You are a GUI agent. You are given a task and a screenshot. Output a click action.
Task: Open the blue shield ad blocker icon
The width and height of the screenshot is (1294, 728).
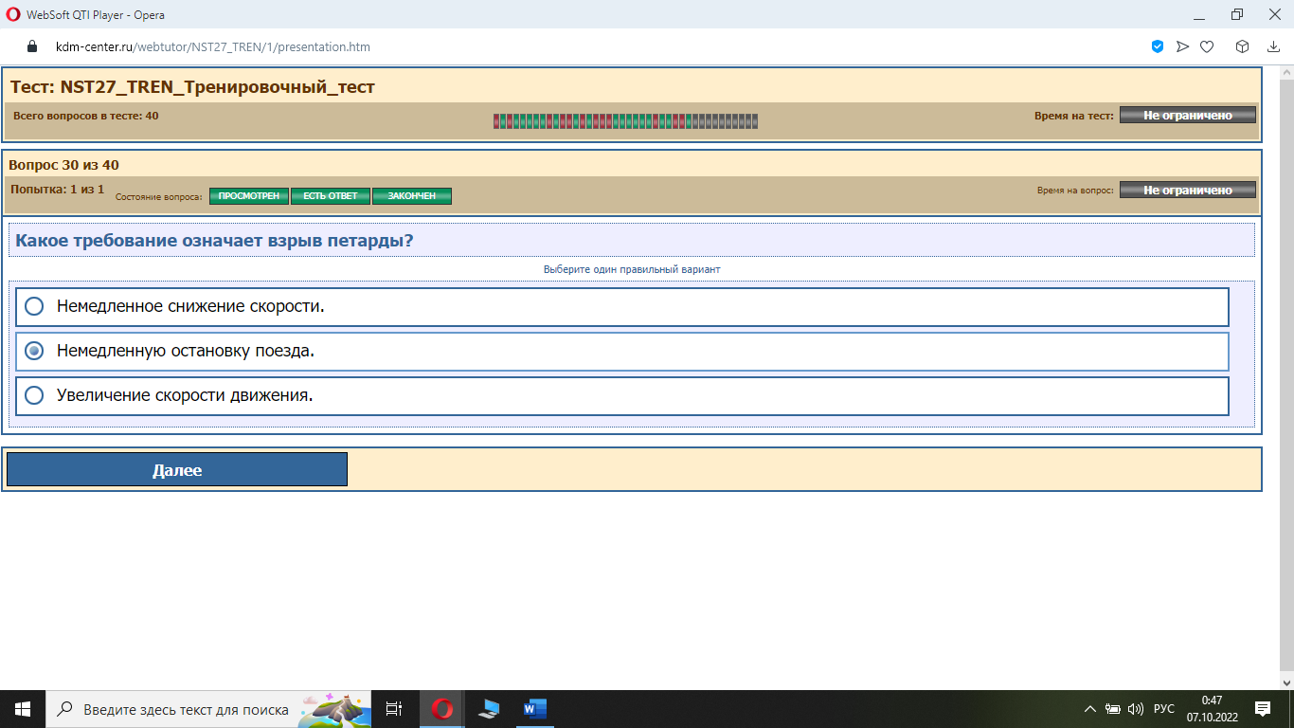click(x=1158, y=46)
